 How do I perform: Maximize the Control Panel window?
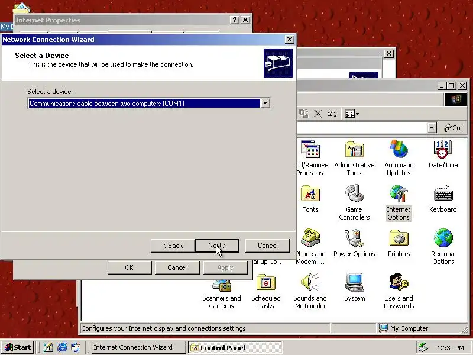[x=452, y=86]
